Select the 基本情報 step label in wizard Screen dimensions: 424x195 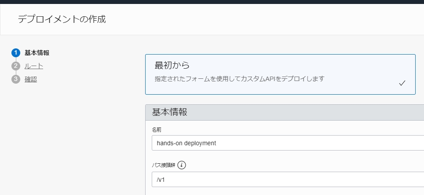(37, 53)
